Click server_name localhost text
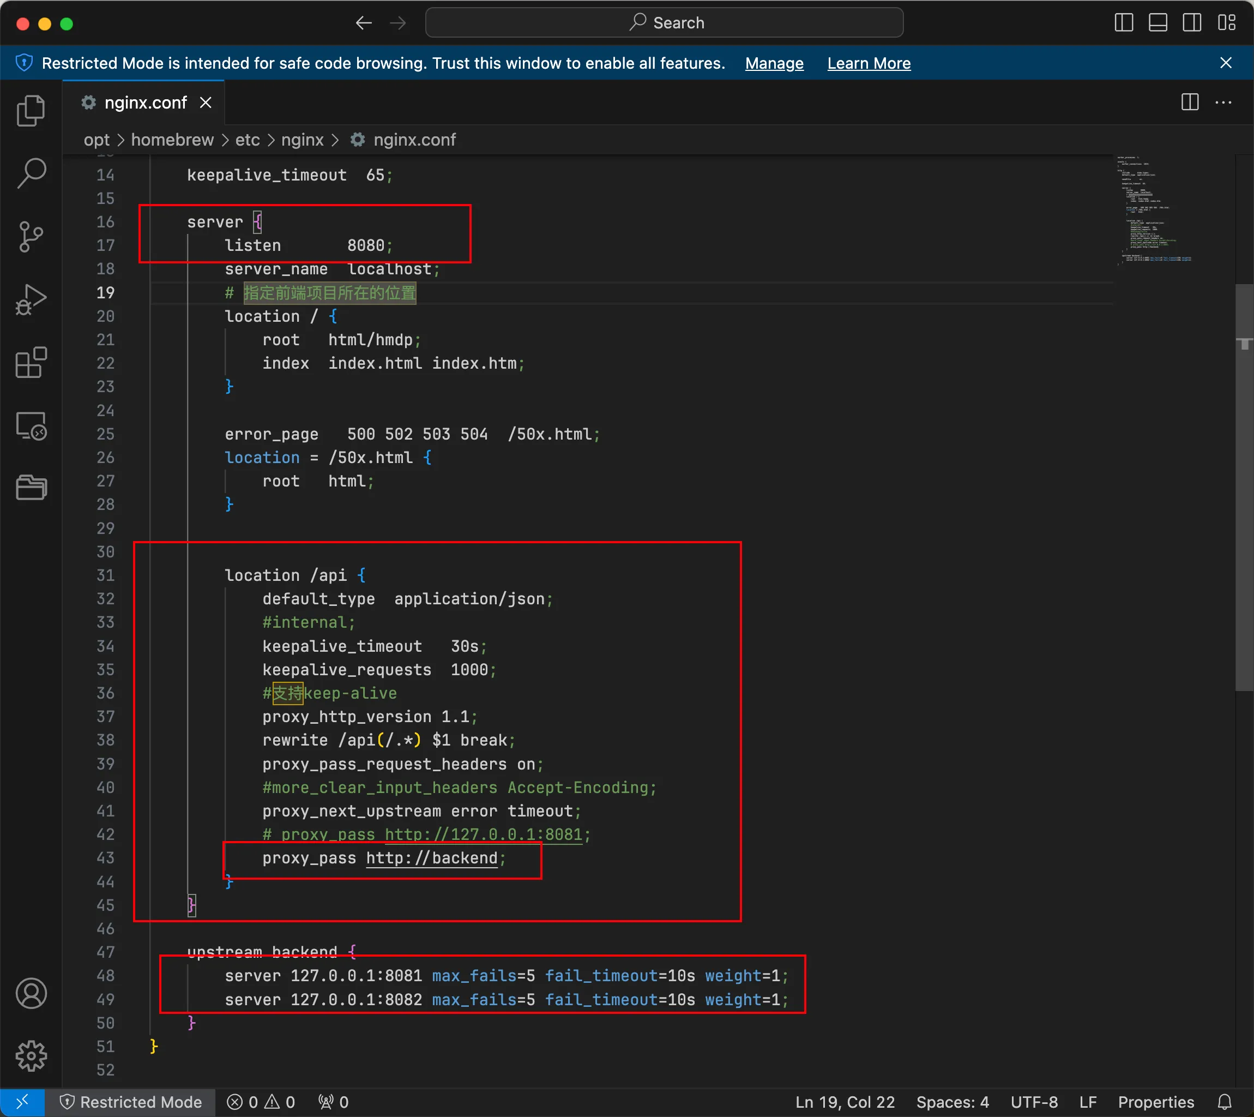This screenshot has height=1117, width=1254. click(333, 269)
